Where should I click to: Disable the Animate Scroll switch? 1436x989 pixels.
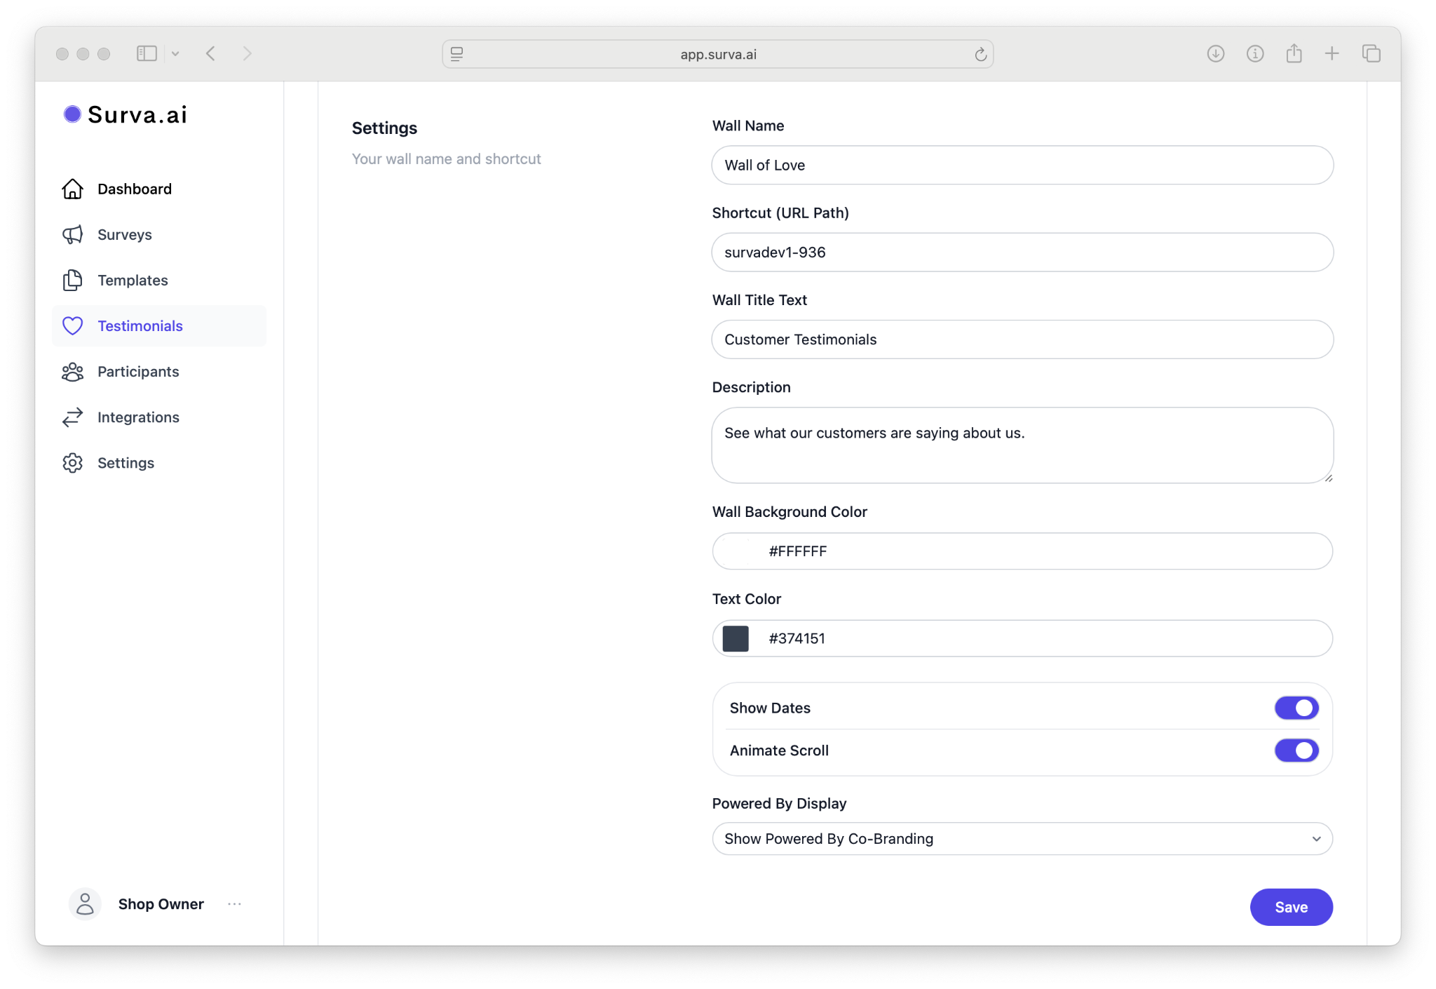[1296, 750]
